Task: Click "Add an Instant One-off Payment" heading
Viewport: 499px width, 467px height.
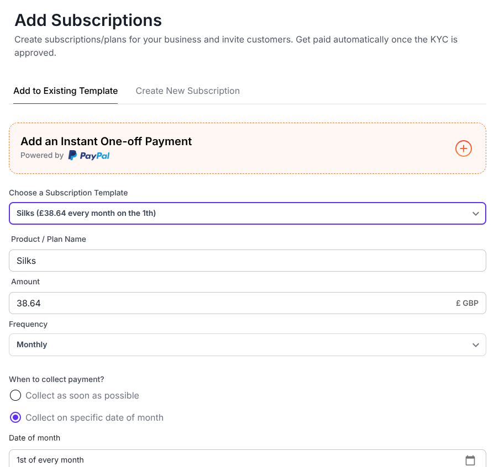Action: [106, 141]
